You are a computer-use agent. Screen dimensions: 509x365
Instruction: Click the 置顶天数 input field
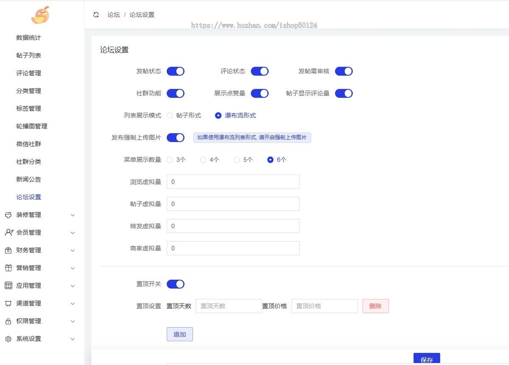coord(229,306)
